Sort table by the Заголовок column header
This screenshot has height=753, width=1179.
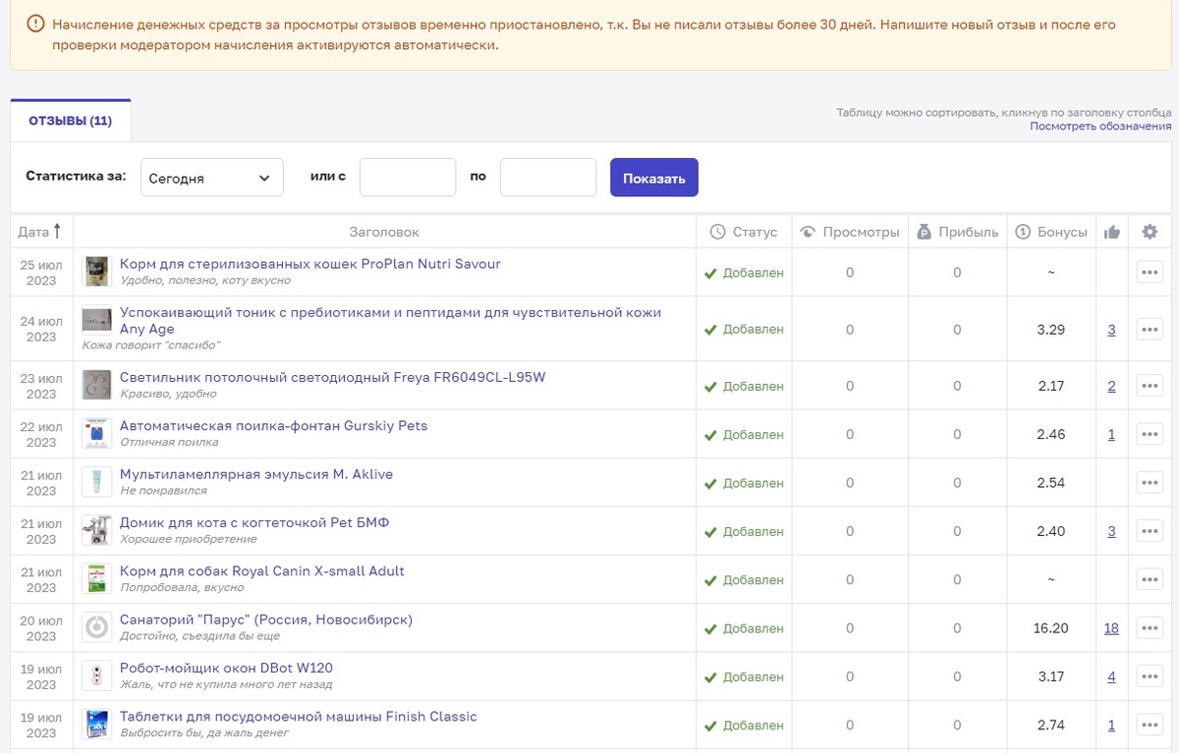pyautogui.click(x=384, y=233)
